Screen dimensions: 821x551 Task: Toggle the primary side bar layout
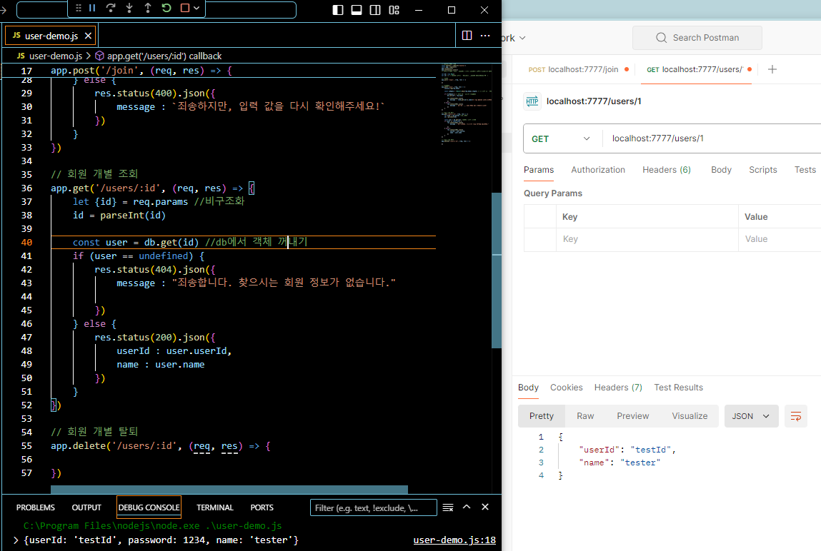pyautogui.click(x=338, y=10)
